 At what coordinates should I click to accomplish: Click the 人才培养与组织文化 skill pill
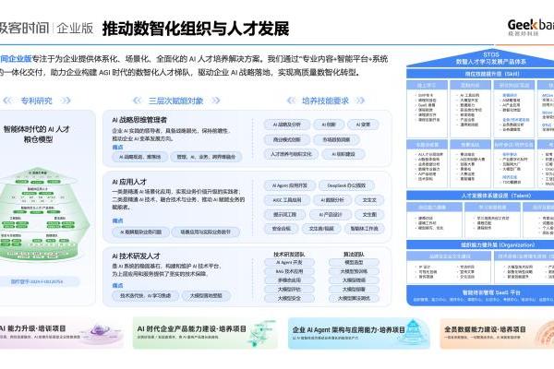[x=291, y=154]
